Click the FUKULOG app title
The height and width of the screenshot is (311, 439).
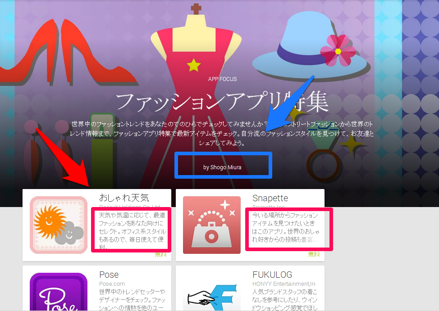point(272,275)
